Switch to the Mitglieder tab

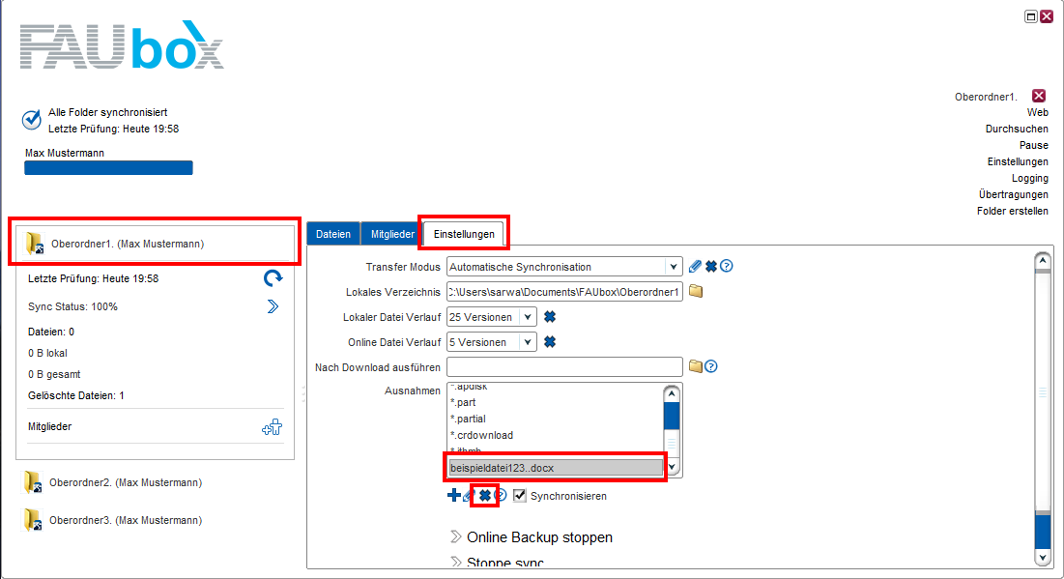392,234
